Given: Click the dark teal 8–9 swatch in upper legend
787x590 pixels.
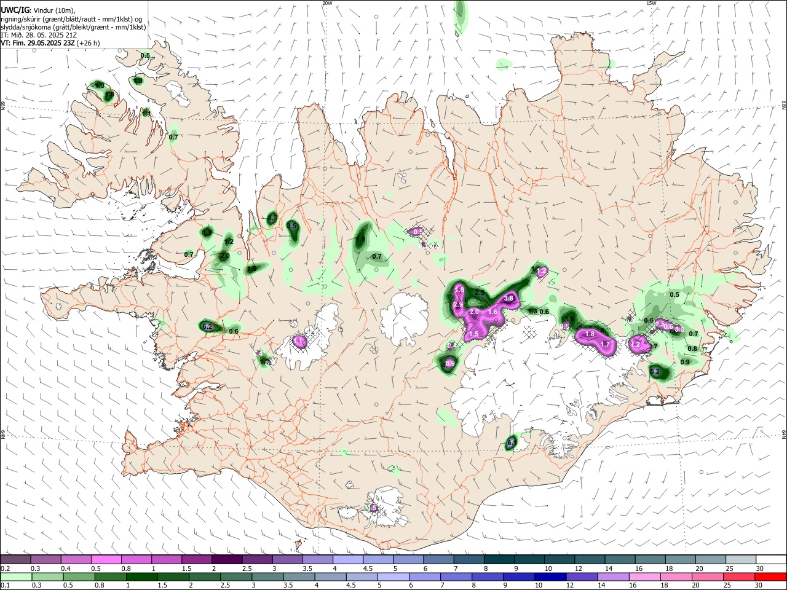Looking at the screenshot, I should pos(499,560).
